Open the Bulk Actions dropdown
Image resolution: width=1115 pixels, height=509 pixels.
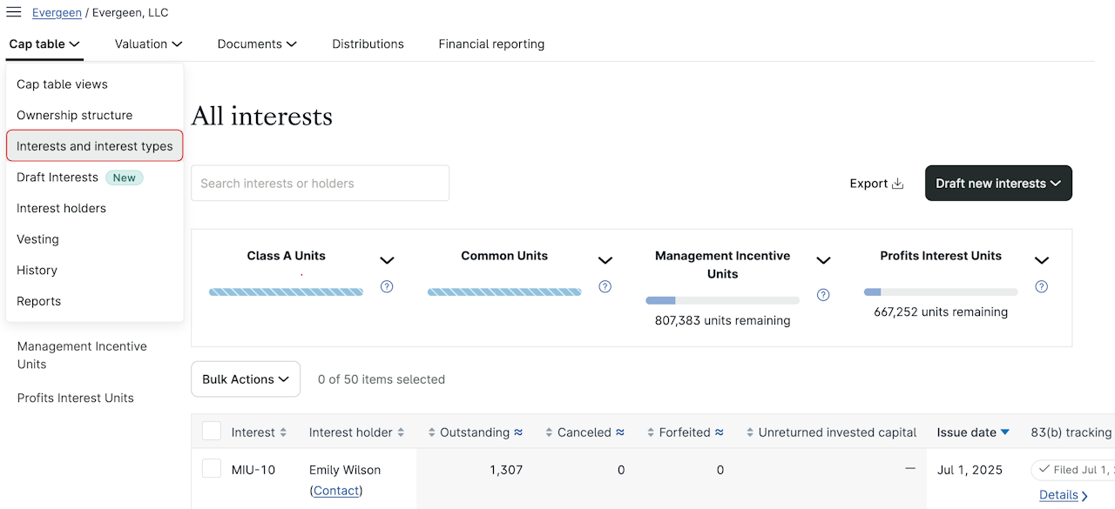point(246,379)
